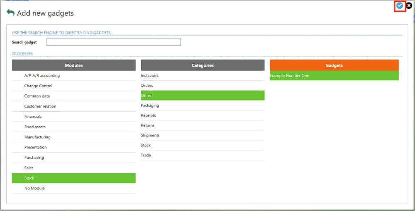The height and width of the screenshot is (211, 415).
Task: Pick the Example Number One gadget
Action: (x=289, y=76)
